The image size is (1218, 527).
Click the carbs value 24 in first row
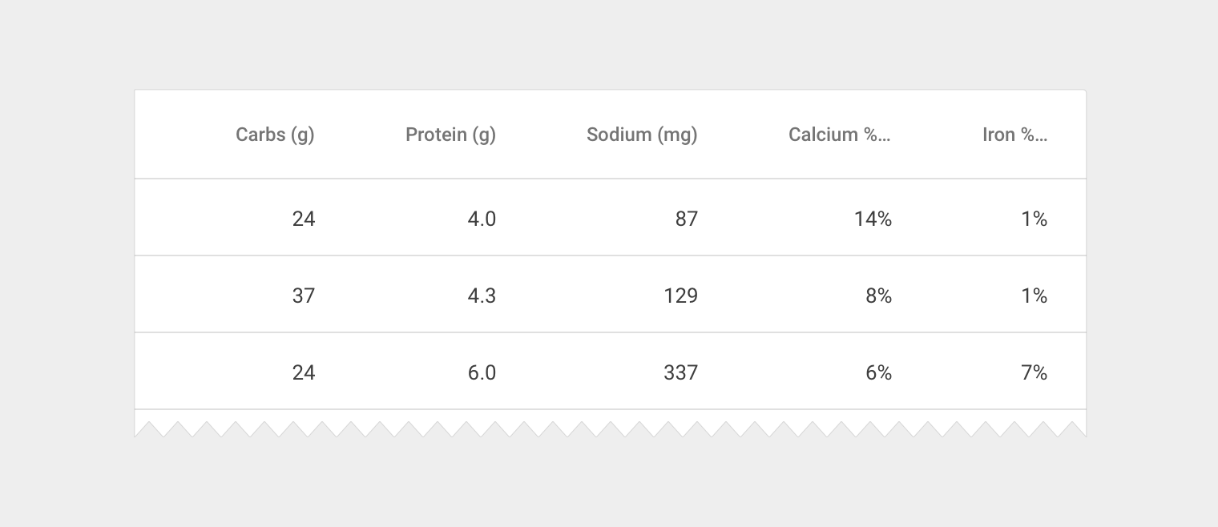pos(304,219)
